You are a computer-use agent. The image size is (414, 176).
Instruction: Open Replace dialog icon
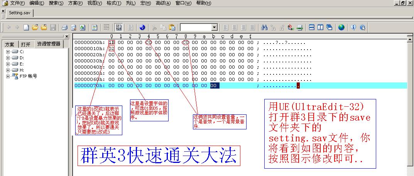point(291,27)
